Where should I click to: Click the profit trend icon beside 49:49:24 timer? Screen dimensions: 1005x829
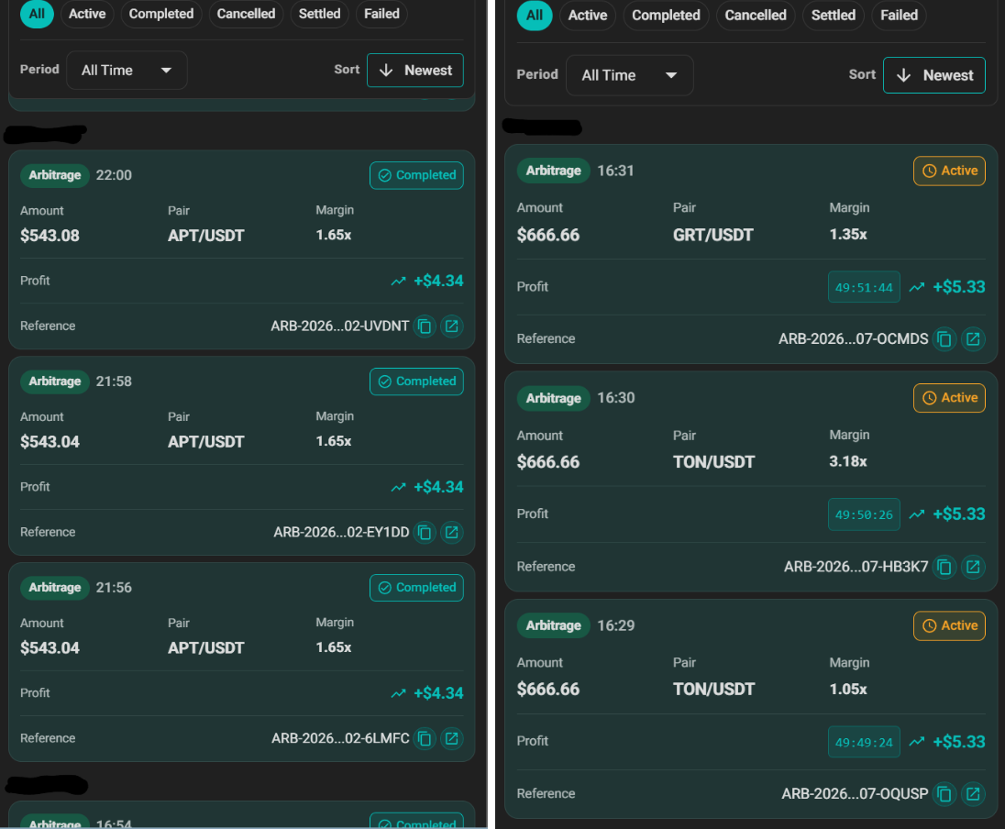coord(917,742)
